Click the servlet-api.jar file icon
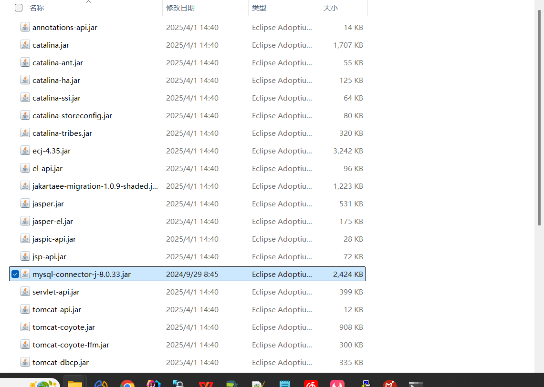This screenshot has height=387, width=544. 25,292
